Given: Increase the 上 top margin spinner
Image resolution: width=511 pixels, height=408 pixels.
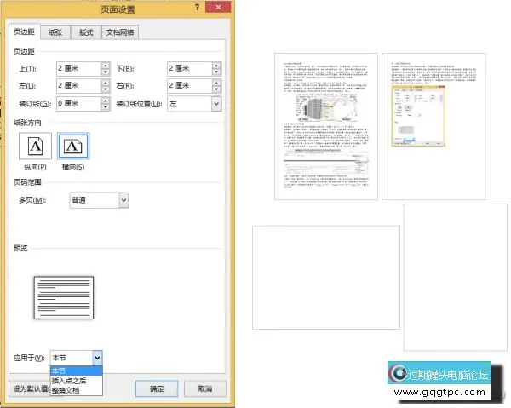Looking at the screenshot, I should pos(106,66).
